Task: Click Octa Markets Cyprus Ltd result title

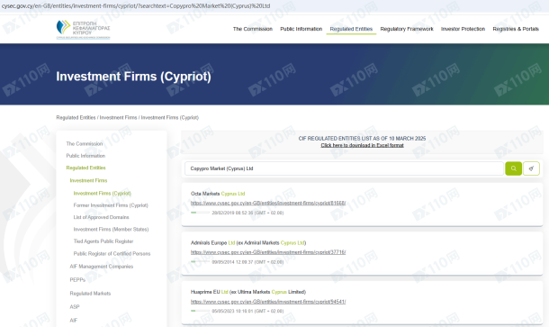Action: [x=218, y=194]
